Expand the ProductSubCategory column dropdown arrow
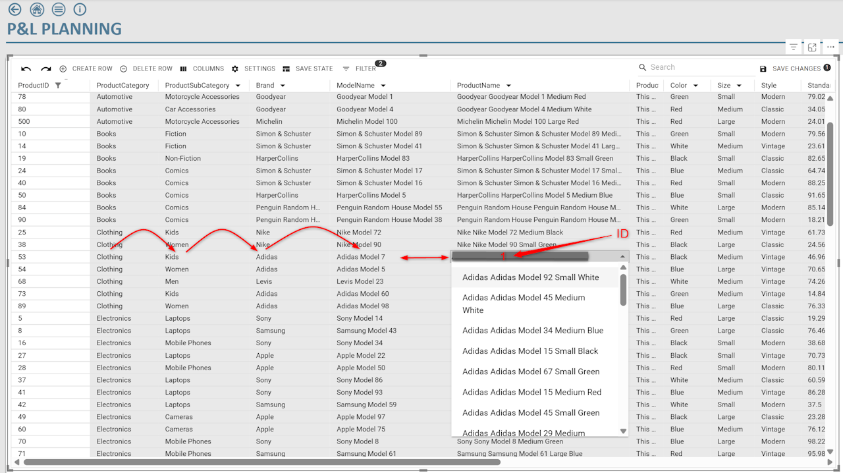 pos(238,86)
